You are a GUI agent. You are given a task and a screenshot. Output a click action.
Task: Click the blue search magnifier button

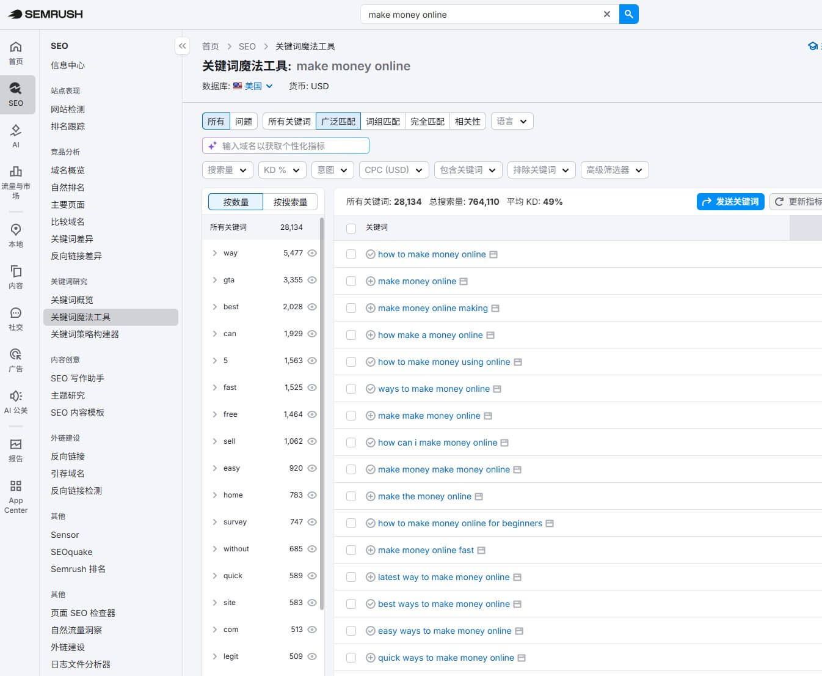[629, 14]
